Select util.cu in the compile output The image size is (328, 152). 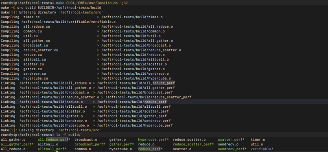pos(31,36)
